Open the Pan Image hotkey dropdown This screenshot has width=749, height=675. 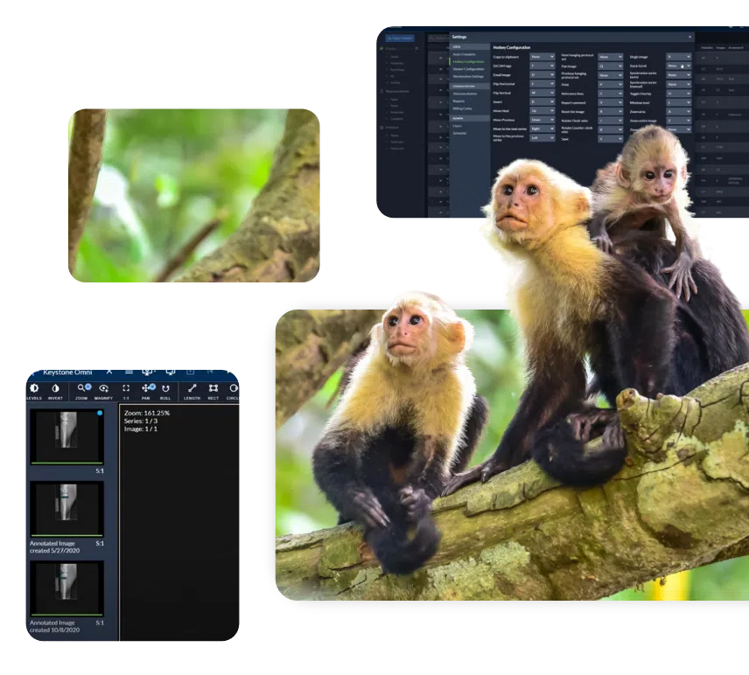tap(610, 65)
